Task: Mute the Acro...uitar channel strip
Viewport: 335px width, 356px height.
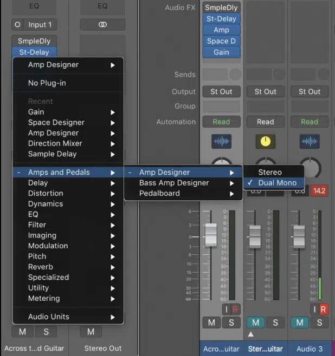Action: pyautogui.click(x=211, y=322)
